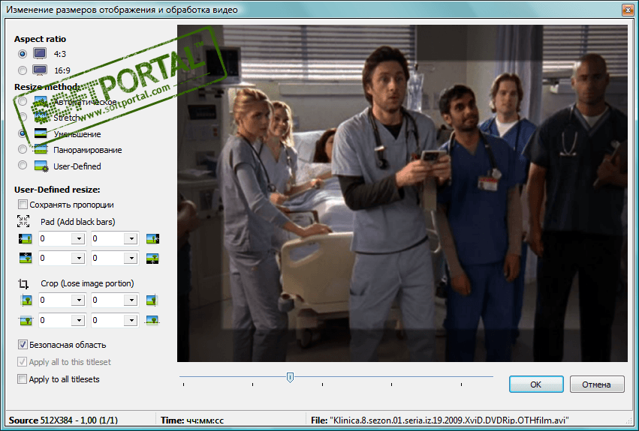Cancel the dialog with Отмена
Image resolution: width=639 pixels, height=431 pixels.
[x=597, y=385]
